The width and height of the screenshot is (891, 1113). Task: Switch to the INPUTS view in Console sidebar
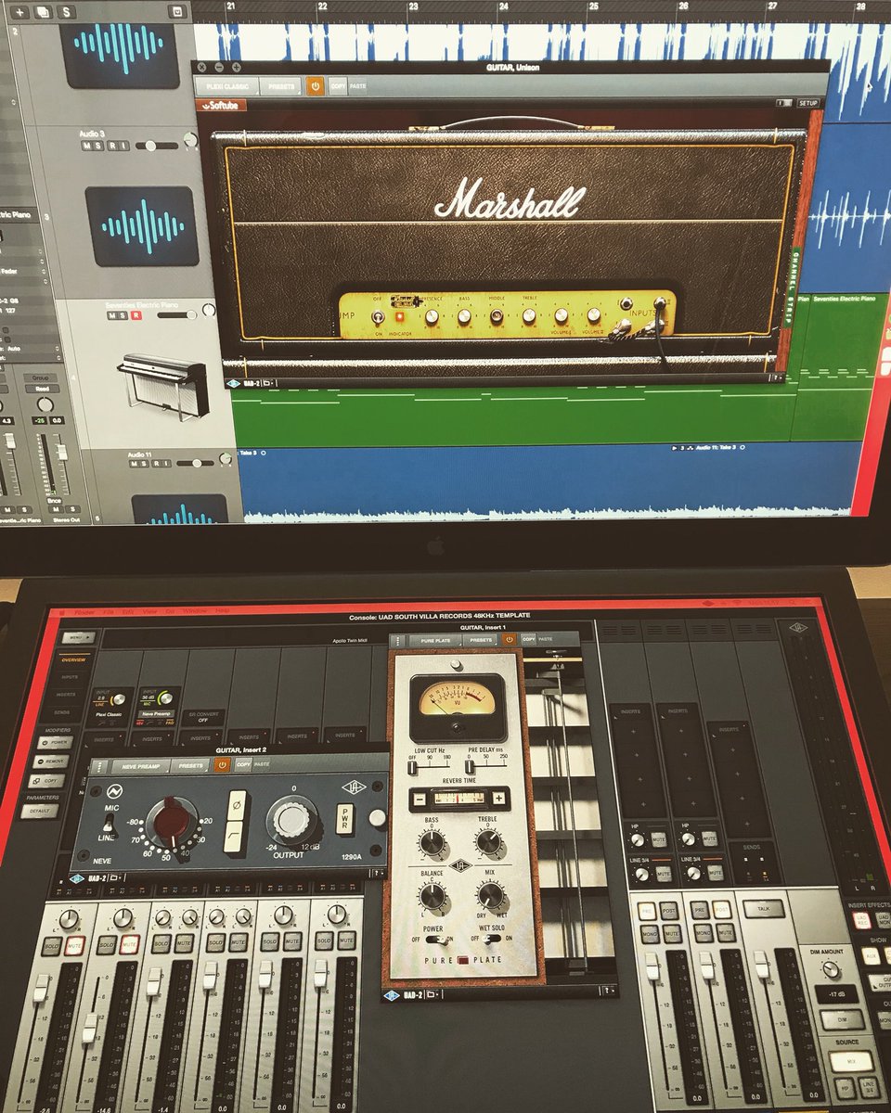(70, 677)
